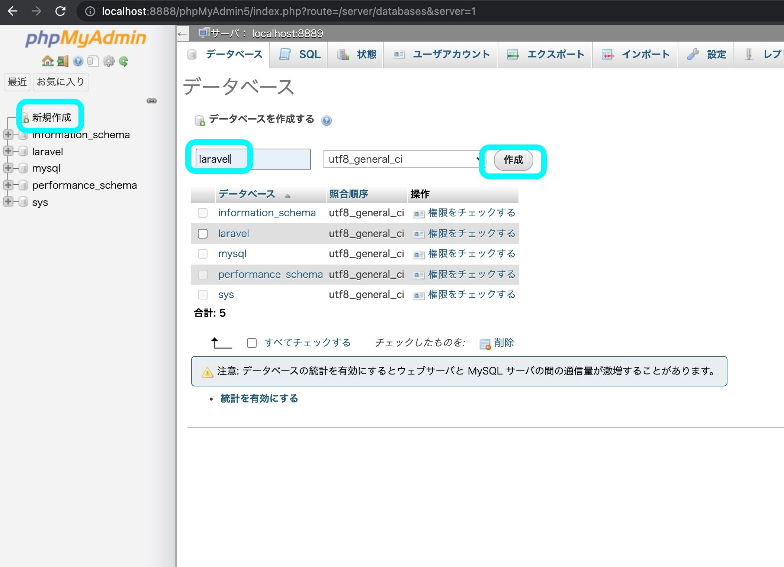Click the phpMyAdmin home icon
784x567 pixels.
(x=47, y=61)
